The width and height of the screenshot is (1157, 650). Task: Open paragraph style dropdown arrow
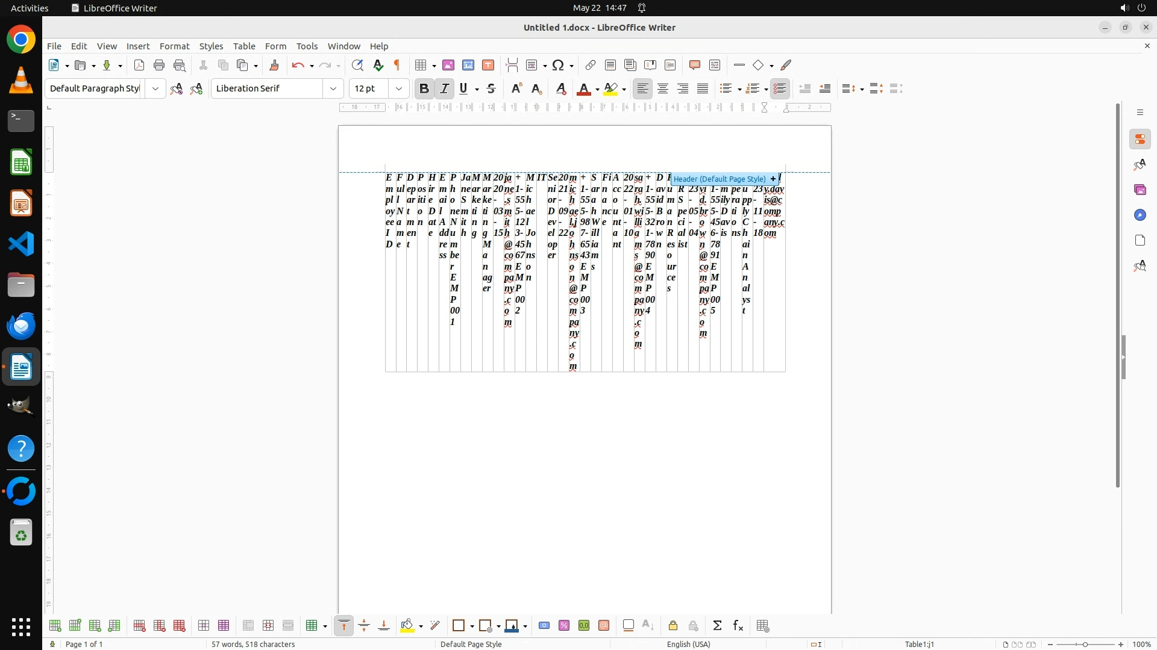155,88
